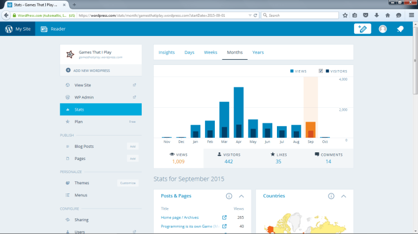
Task: Click the URL bar history dropdown arrow
Action: pos(250,16)
